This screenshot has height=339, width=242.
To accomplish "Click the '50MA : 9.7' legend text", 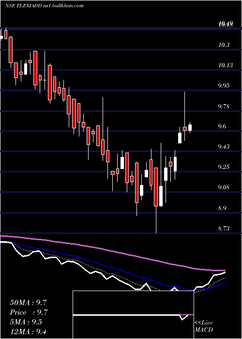I will tap(28, 303).
